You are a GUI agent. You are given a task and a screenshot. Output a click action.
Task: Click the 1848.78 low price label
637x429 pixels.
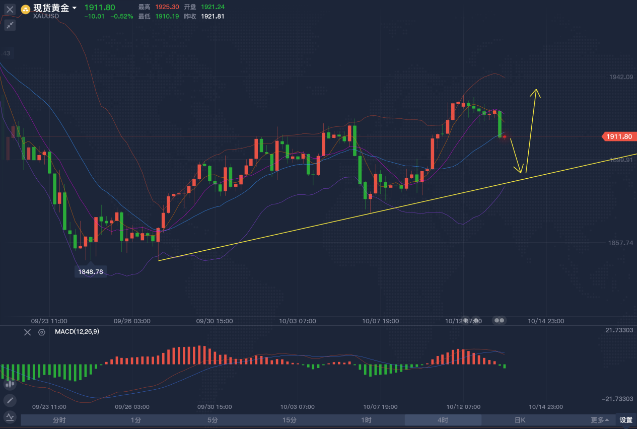tap(91, 272)
